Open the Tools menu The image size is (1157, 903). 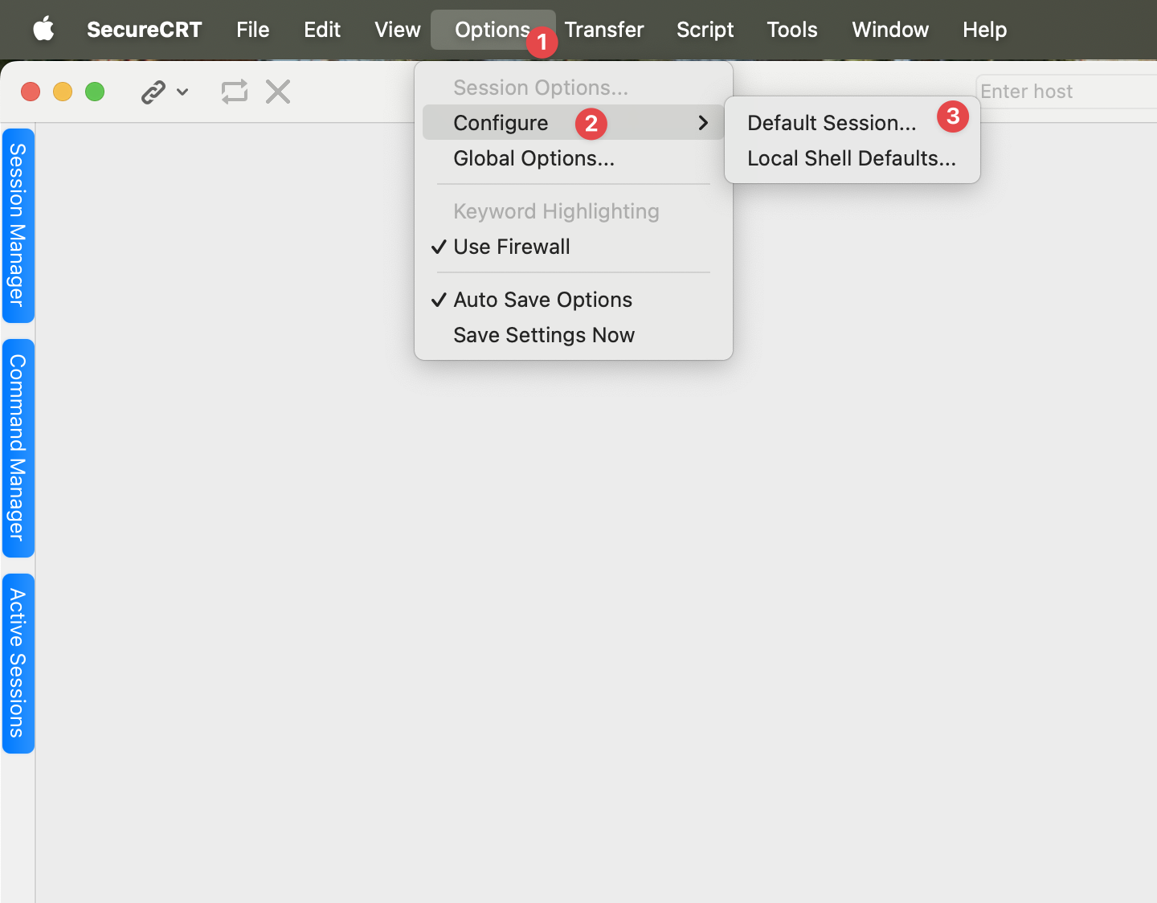[x=791, y=29]
